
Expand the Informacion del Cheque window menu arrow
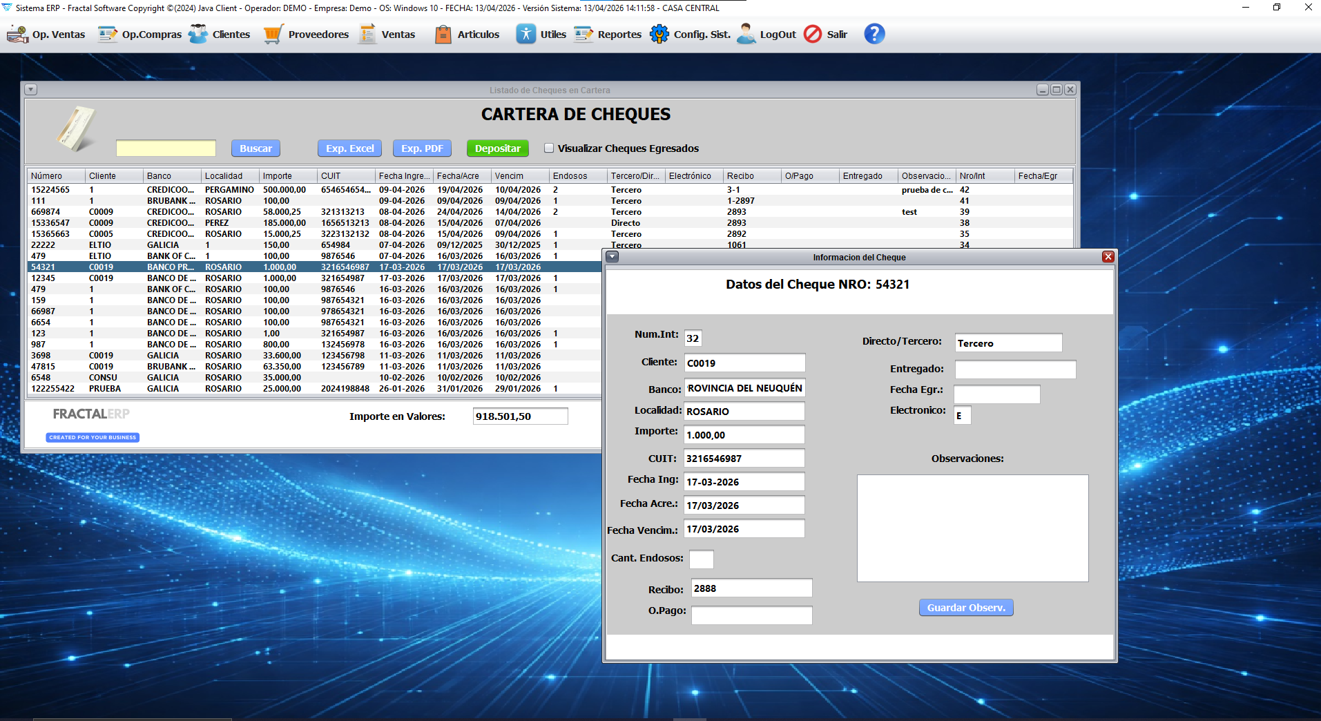tap(612, 257)
